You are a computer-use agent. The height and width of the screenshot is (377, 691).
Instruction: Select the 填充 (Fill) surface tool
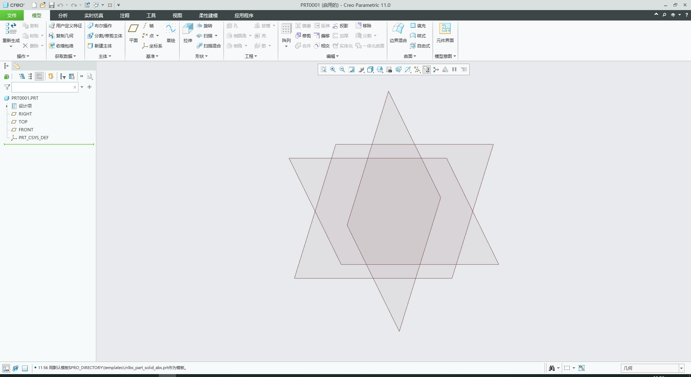pyautogui.click(x=418, y=26)
